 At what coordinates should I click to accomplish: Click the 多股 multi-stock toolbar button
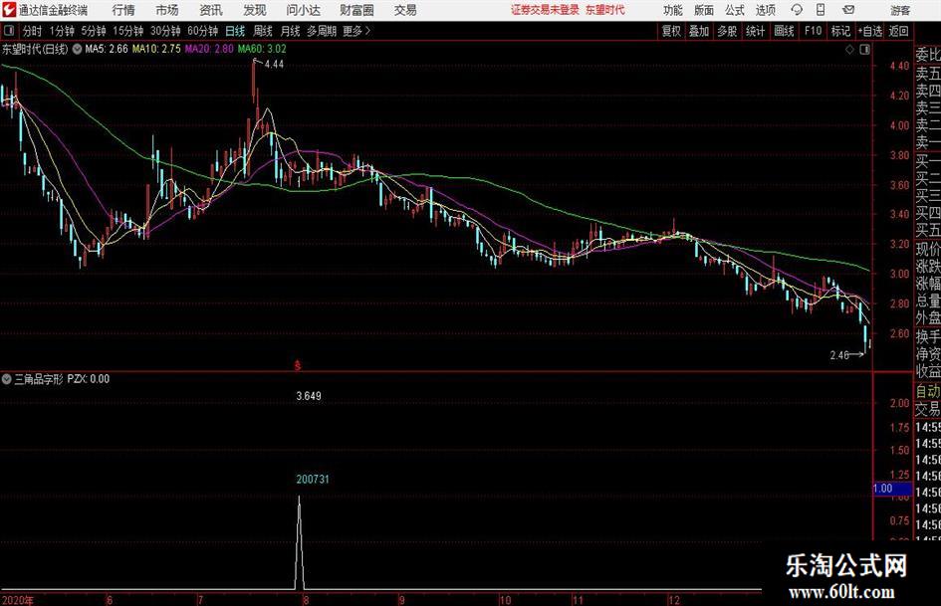(727, 31)
